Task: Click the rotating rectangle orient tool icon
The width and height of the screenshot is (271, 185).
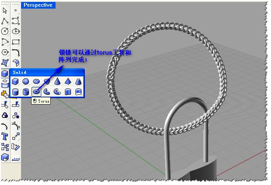Action: (16, 147)
